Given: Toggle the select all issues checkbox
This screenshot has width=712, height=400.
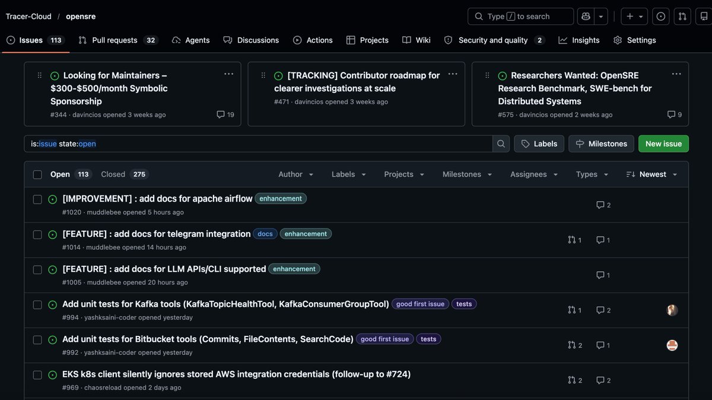Looking at the screenshot, I should point(37,174).
